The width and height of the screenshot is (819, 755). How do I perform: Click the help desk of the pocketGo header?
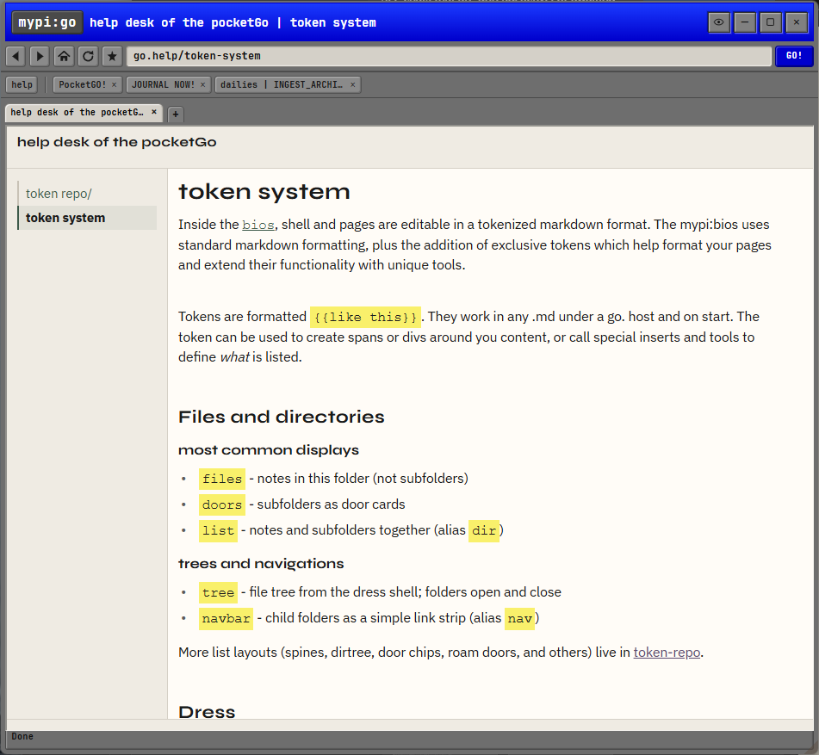[x=116, y=142]
